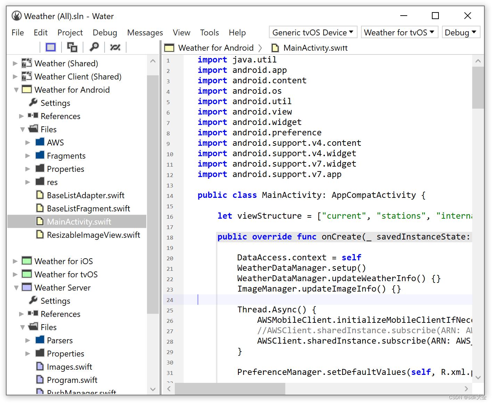Click the crossed-lines toolbar icon
Image resolution: width=492 pixels, height=403 pixels.
pyautogui.click(x=115, y=47)
